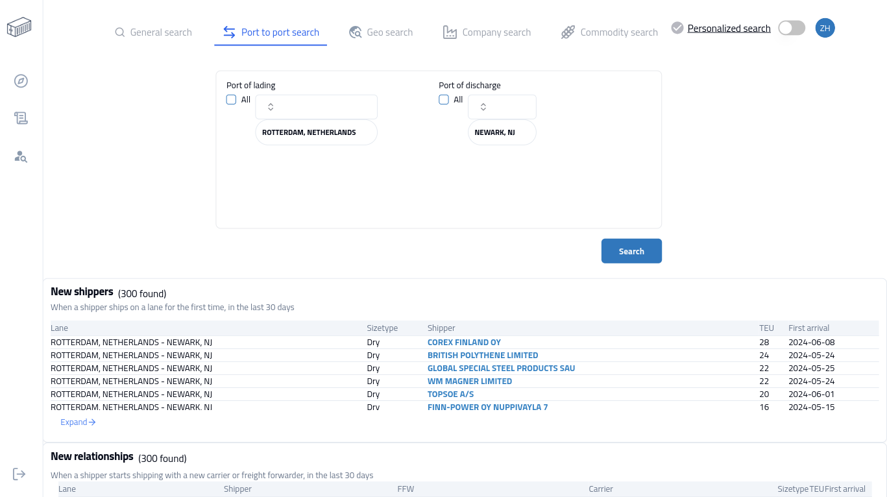
Task: Switch to the Company search tab
Action: (487, 32)
